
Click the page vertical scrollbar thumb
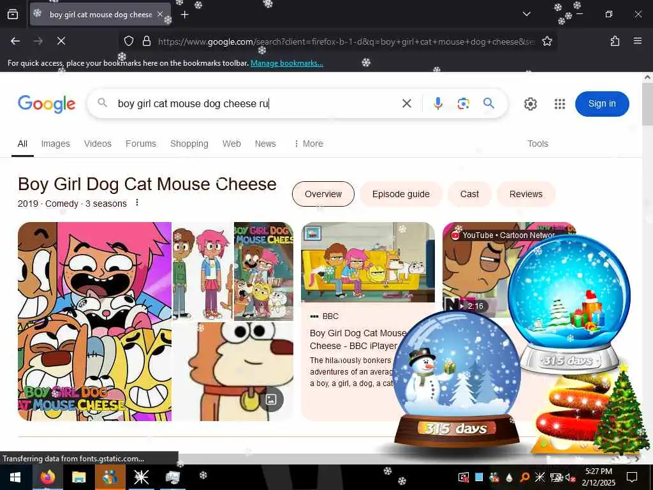coord(648,104)
